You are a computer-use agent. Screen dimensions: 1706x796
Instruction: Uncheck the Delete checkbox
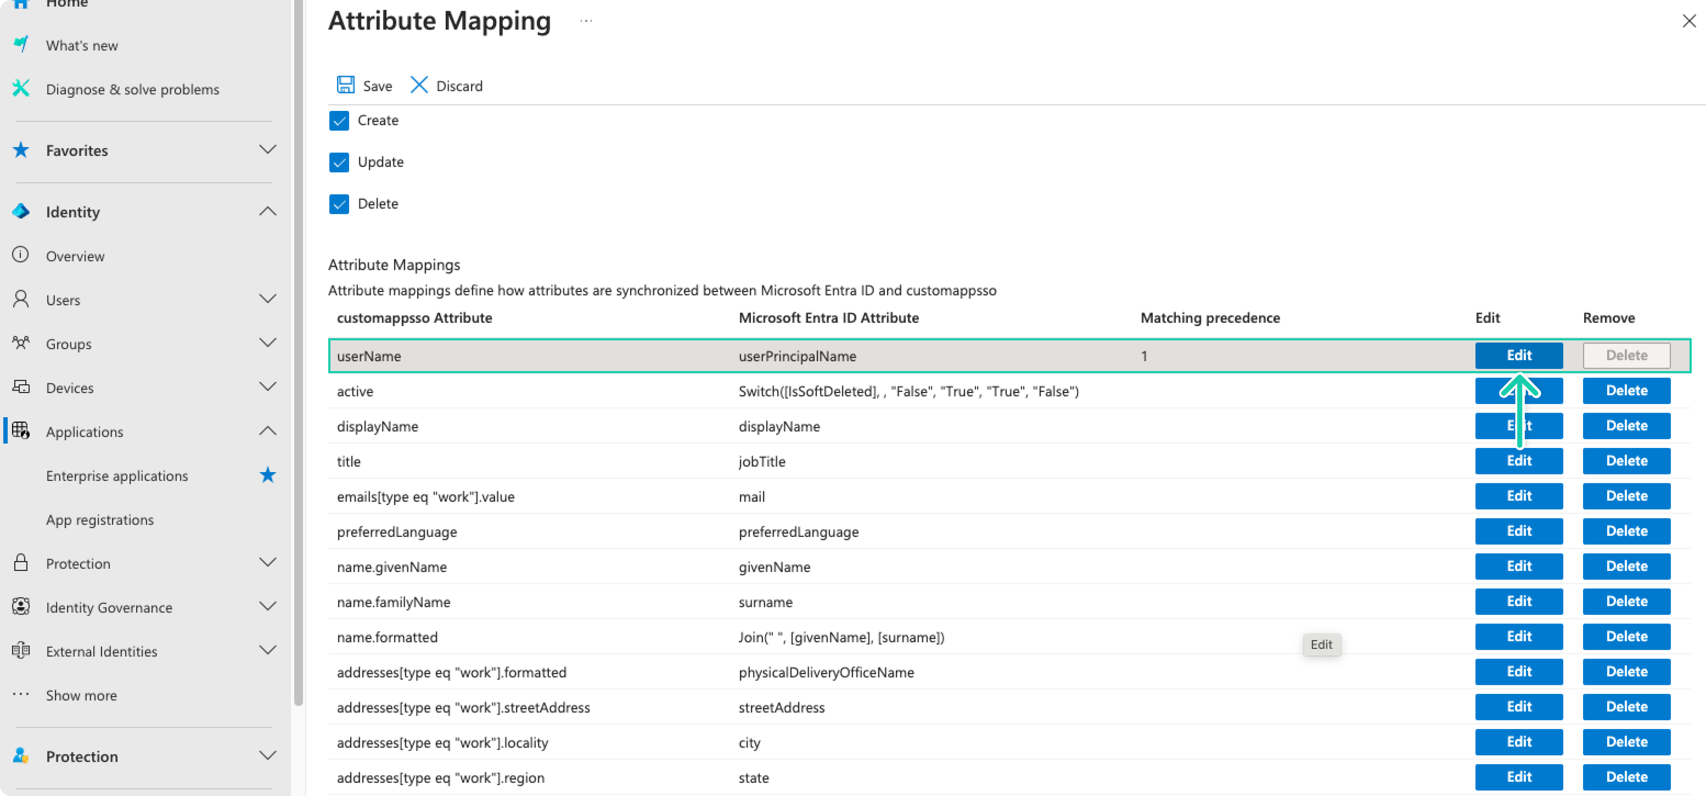click(339, 204)
